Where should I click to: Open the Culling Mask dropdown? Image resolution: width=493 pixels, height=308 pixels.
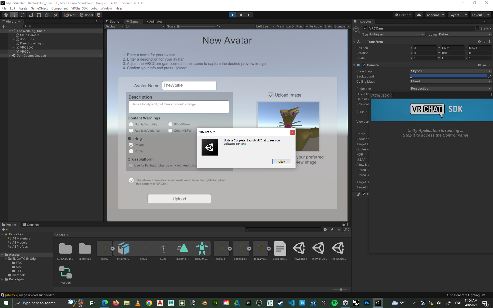point(451,81)
